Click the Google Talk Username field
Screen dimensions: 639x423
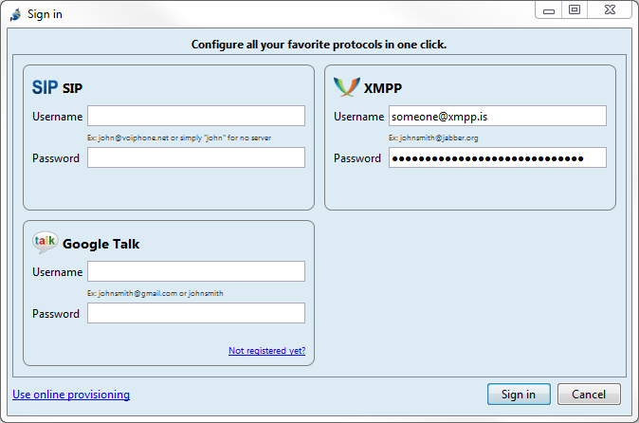click(x=196, y=271)
